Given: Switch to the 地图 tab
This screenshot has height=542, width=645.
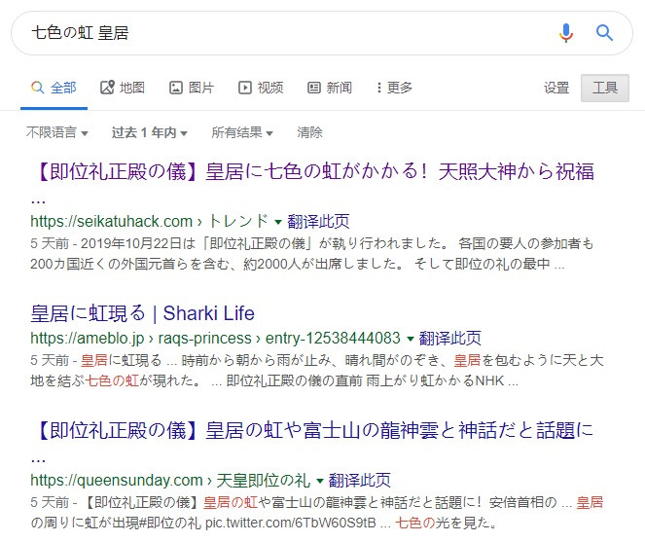Looking at the screenshot, I should coord(123,88).
